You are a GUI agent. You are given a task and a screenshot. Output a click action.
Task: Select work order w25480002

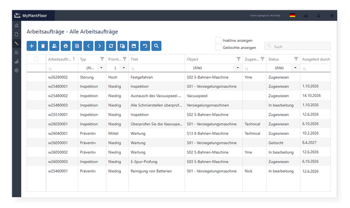58,96
